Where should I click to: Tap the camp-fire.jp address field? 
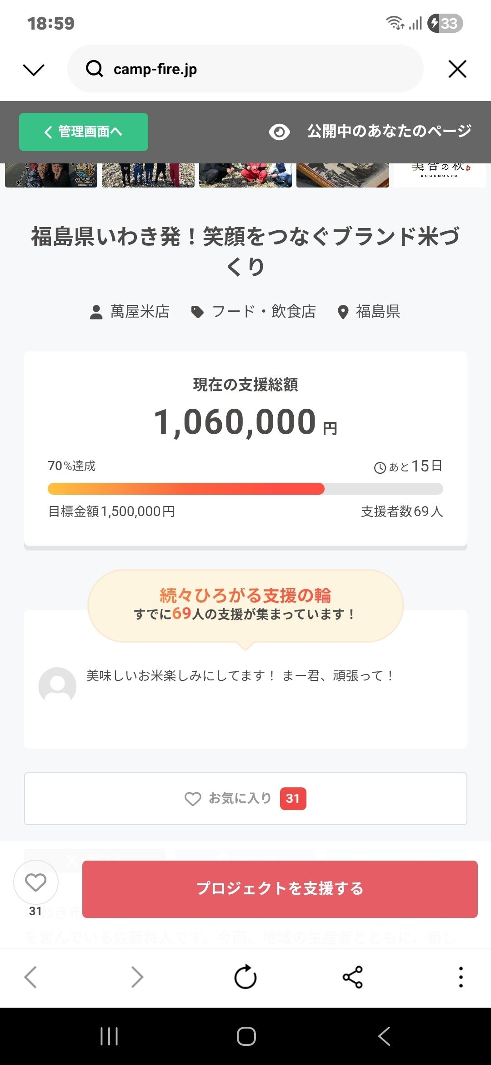(255, 69)
